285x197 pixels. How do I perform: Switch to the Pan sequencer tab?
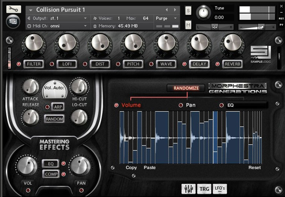coord(181,105)
